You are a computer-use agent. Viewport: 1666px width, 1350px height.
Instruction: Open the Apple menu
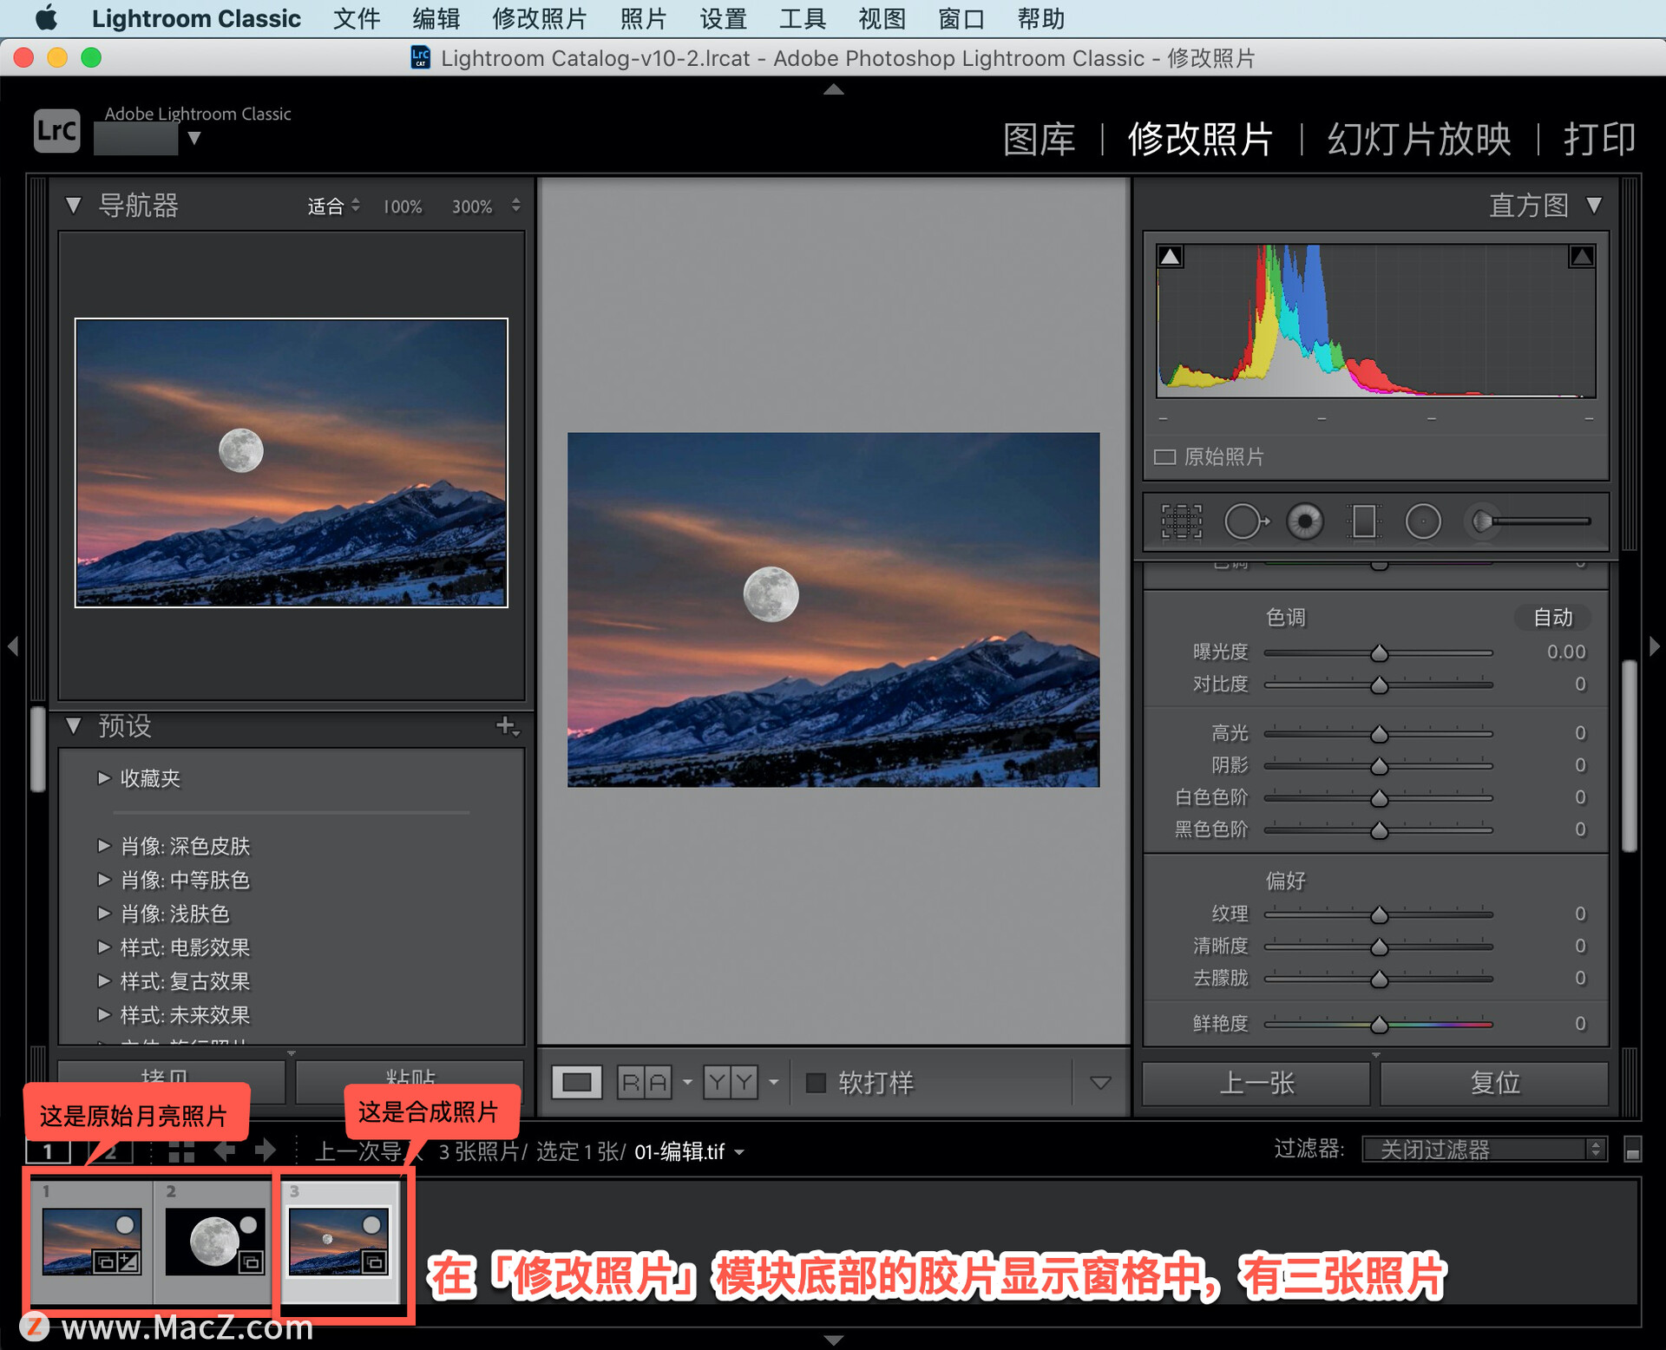click(x=47, y=18)
